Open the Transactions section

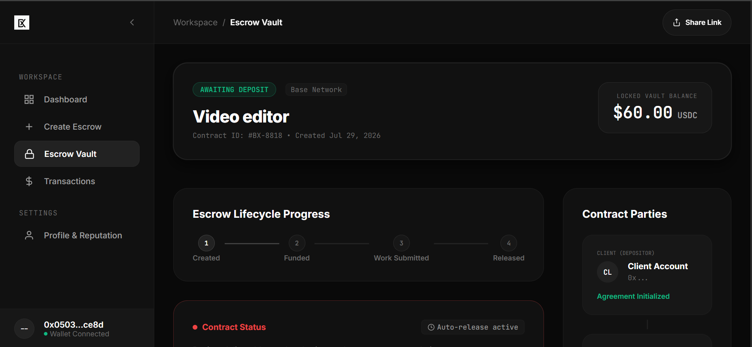click(x=77, y=181)
